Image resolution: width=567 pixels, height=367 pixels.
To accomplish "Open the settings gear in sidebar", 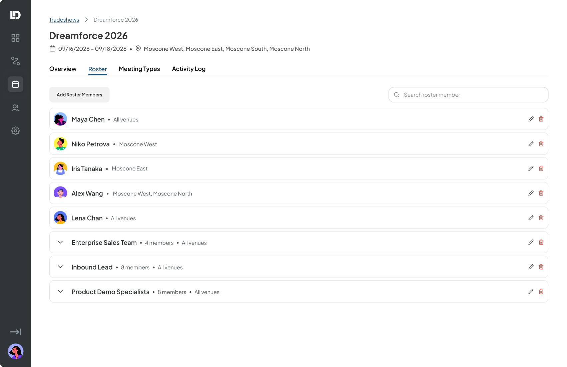I will (x=15, y=131).
